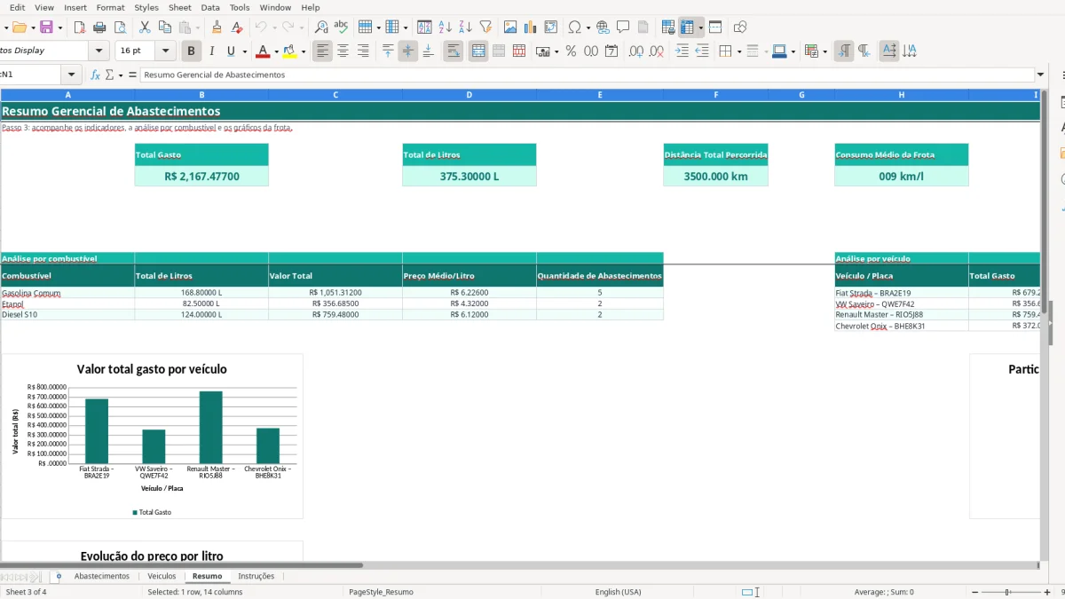Viewport: 1065px width, 599px height.
Task: Open Find and Replace
Action: coord(321,28)
